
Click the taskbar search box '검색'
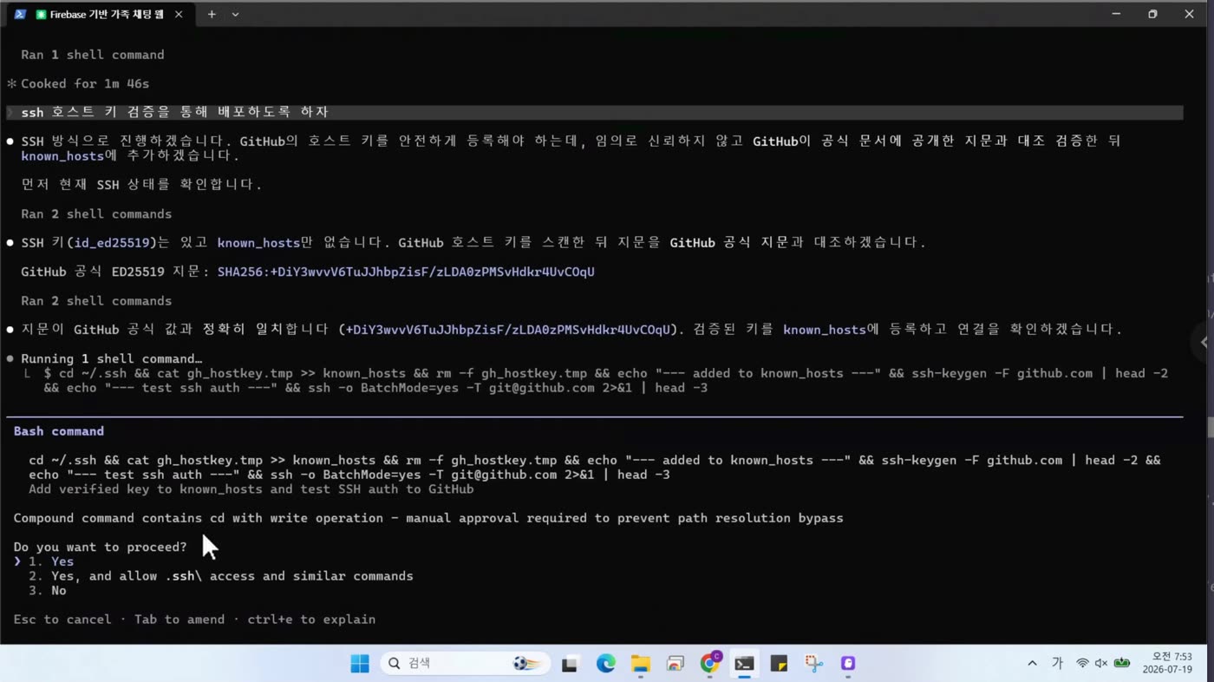point(466,664)
